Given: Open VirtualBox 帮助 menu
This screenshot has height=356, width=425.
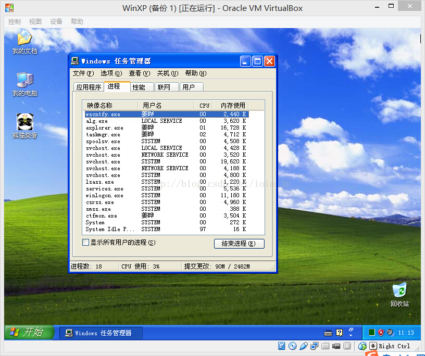Looking at the screenshot, I should click(x=77, y=22).
